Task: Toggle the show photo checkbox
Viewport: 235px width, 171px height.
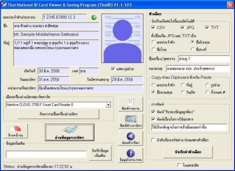Action: click(113, 69)
